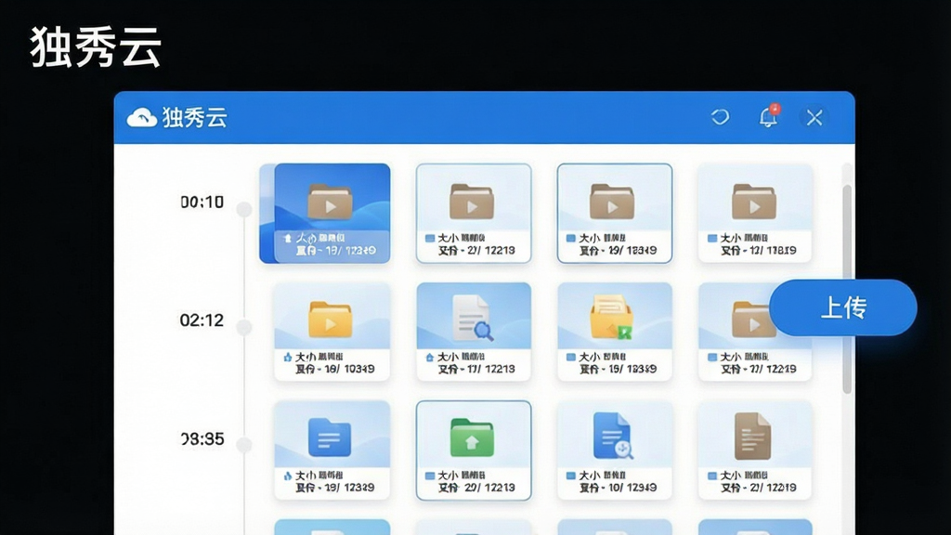Screen dimensions: 951x535
Task: Open the brown document file icon
Action: [752, 437]
